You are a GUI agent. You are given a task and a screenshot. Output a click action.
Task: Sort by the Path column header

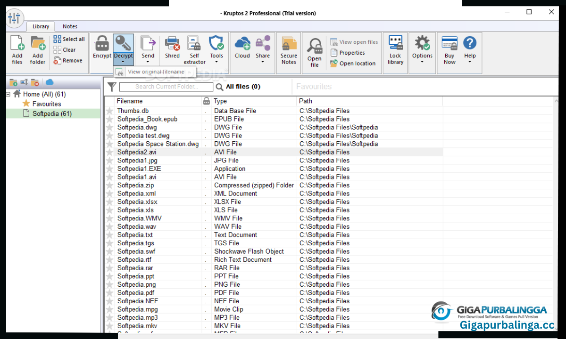coord(369,101)
